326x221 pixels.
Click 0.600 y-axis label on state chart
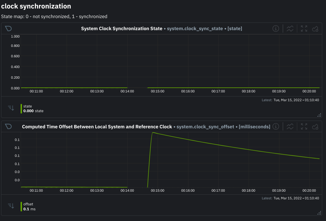point(15,56)
